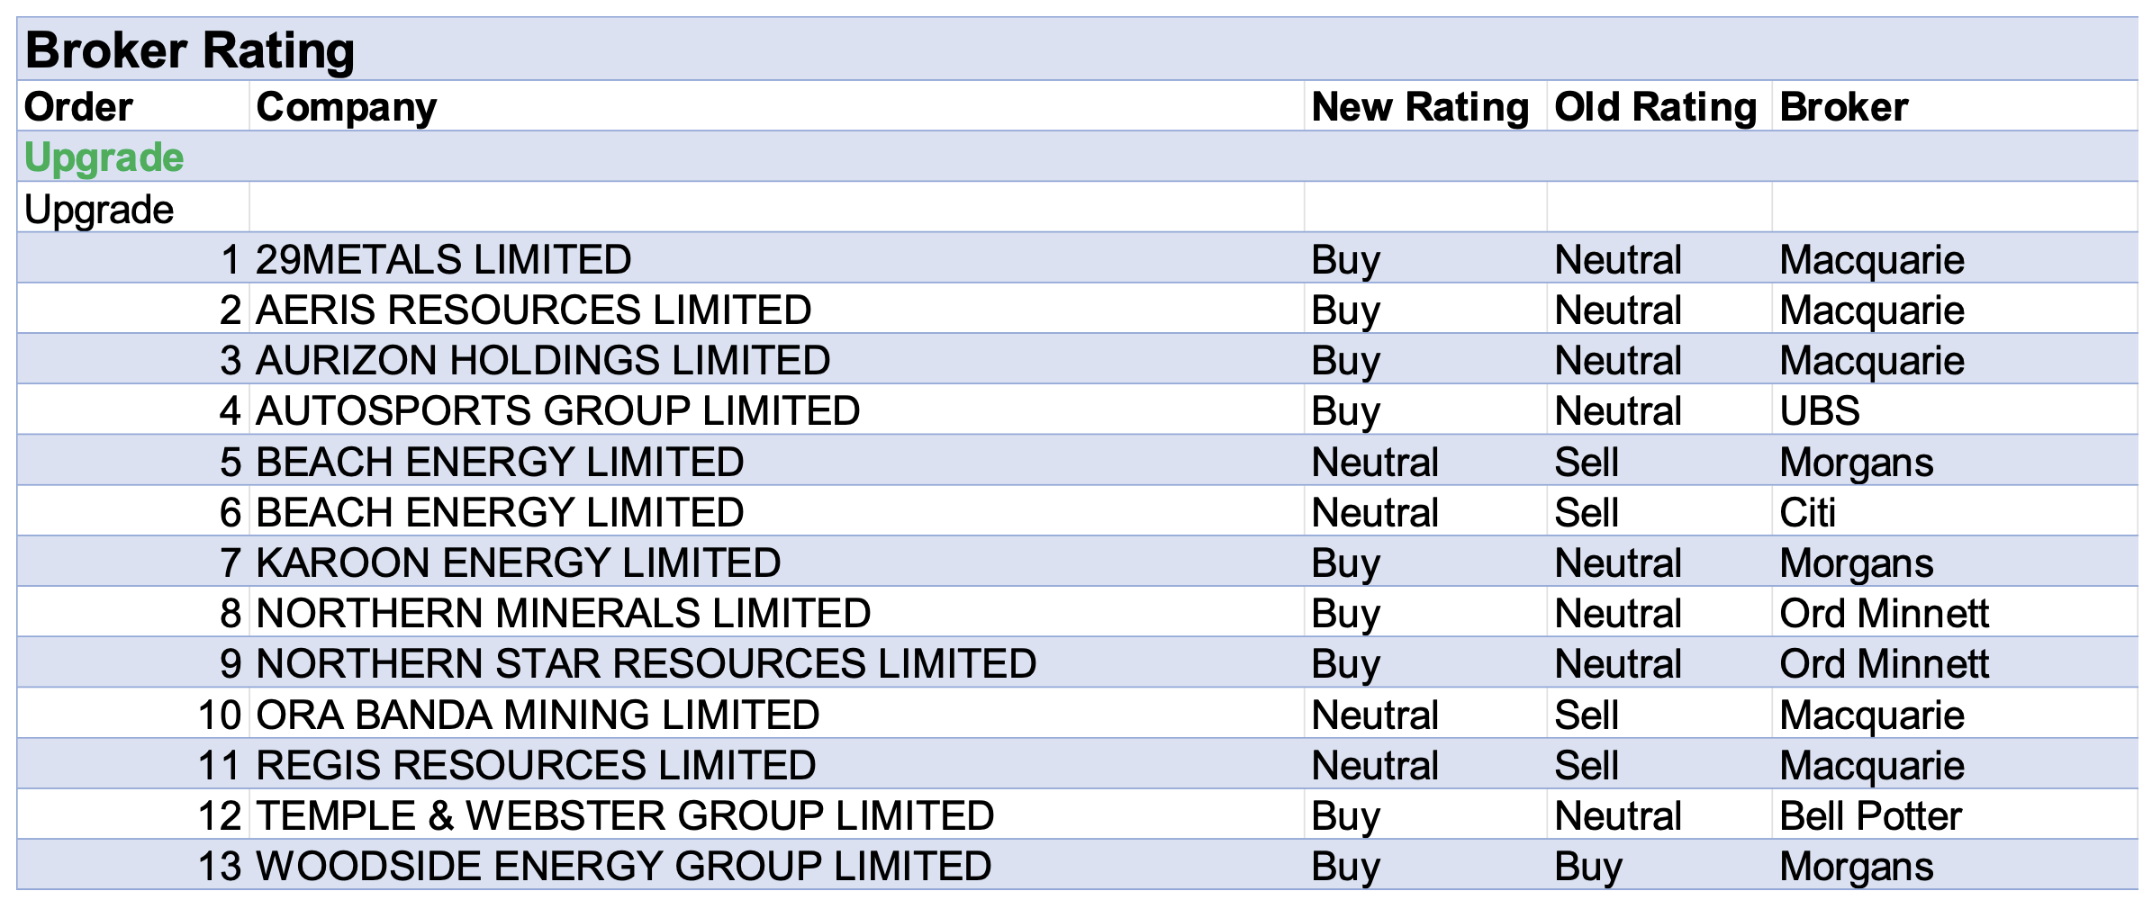Select ORA BANDA MINING LIMITED cell

point(538,715)
